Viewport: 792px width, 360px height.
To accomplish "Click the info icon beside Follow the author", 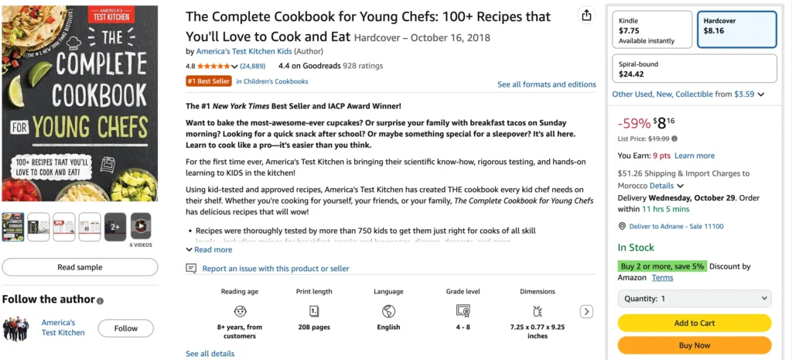I will pos(101,300).
